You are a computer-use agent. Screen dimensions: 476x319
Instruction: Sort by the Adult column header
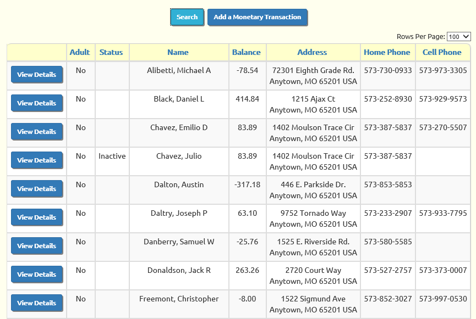click(x=80, y=52)
